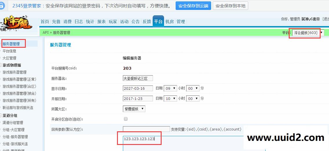Open the 活动 menu
Image resolution: width=329 pixels, height=151 pixels.
pyautogui.click(x=124, y=22)
